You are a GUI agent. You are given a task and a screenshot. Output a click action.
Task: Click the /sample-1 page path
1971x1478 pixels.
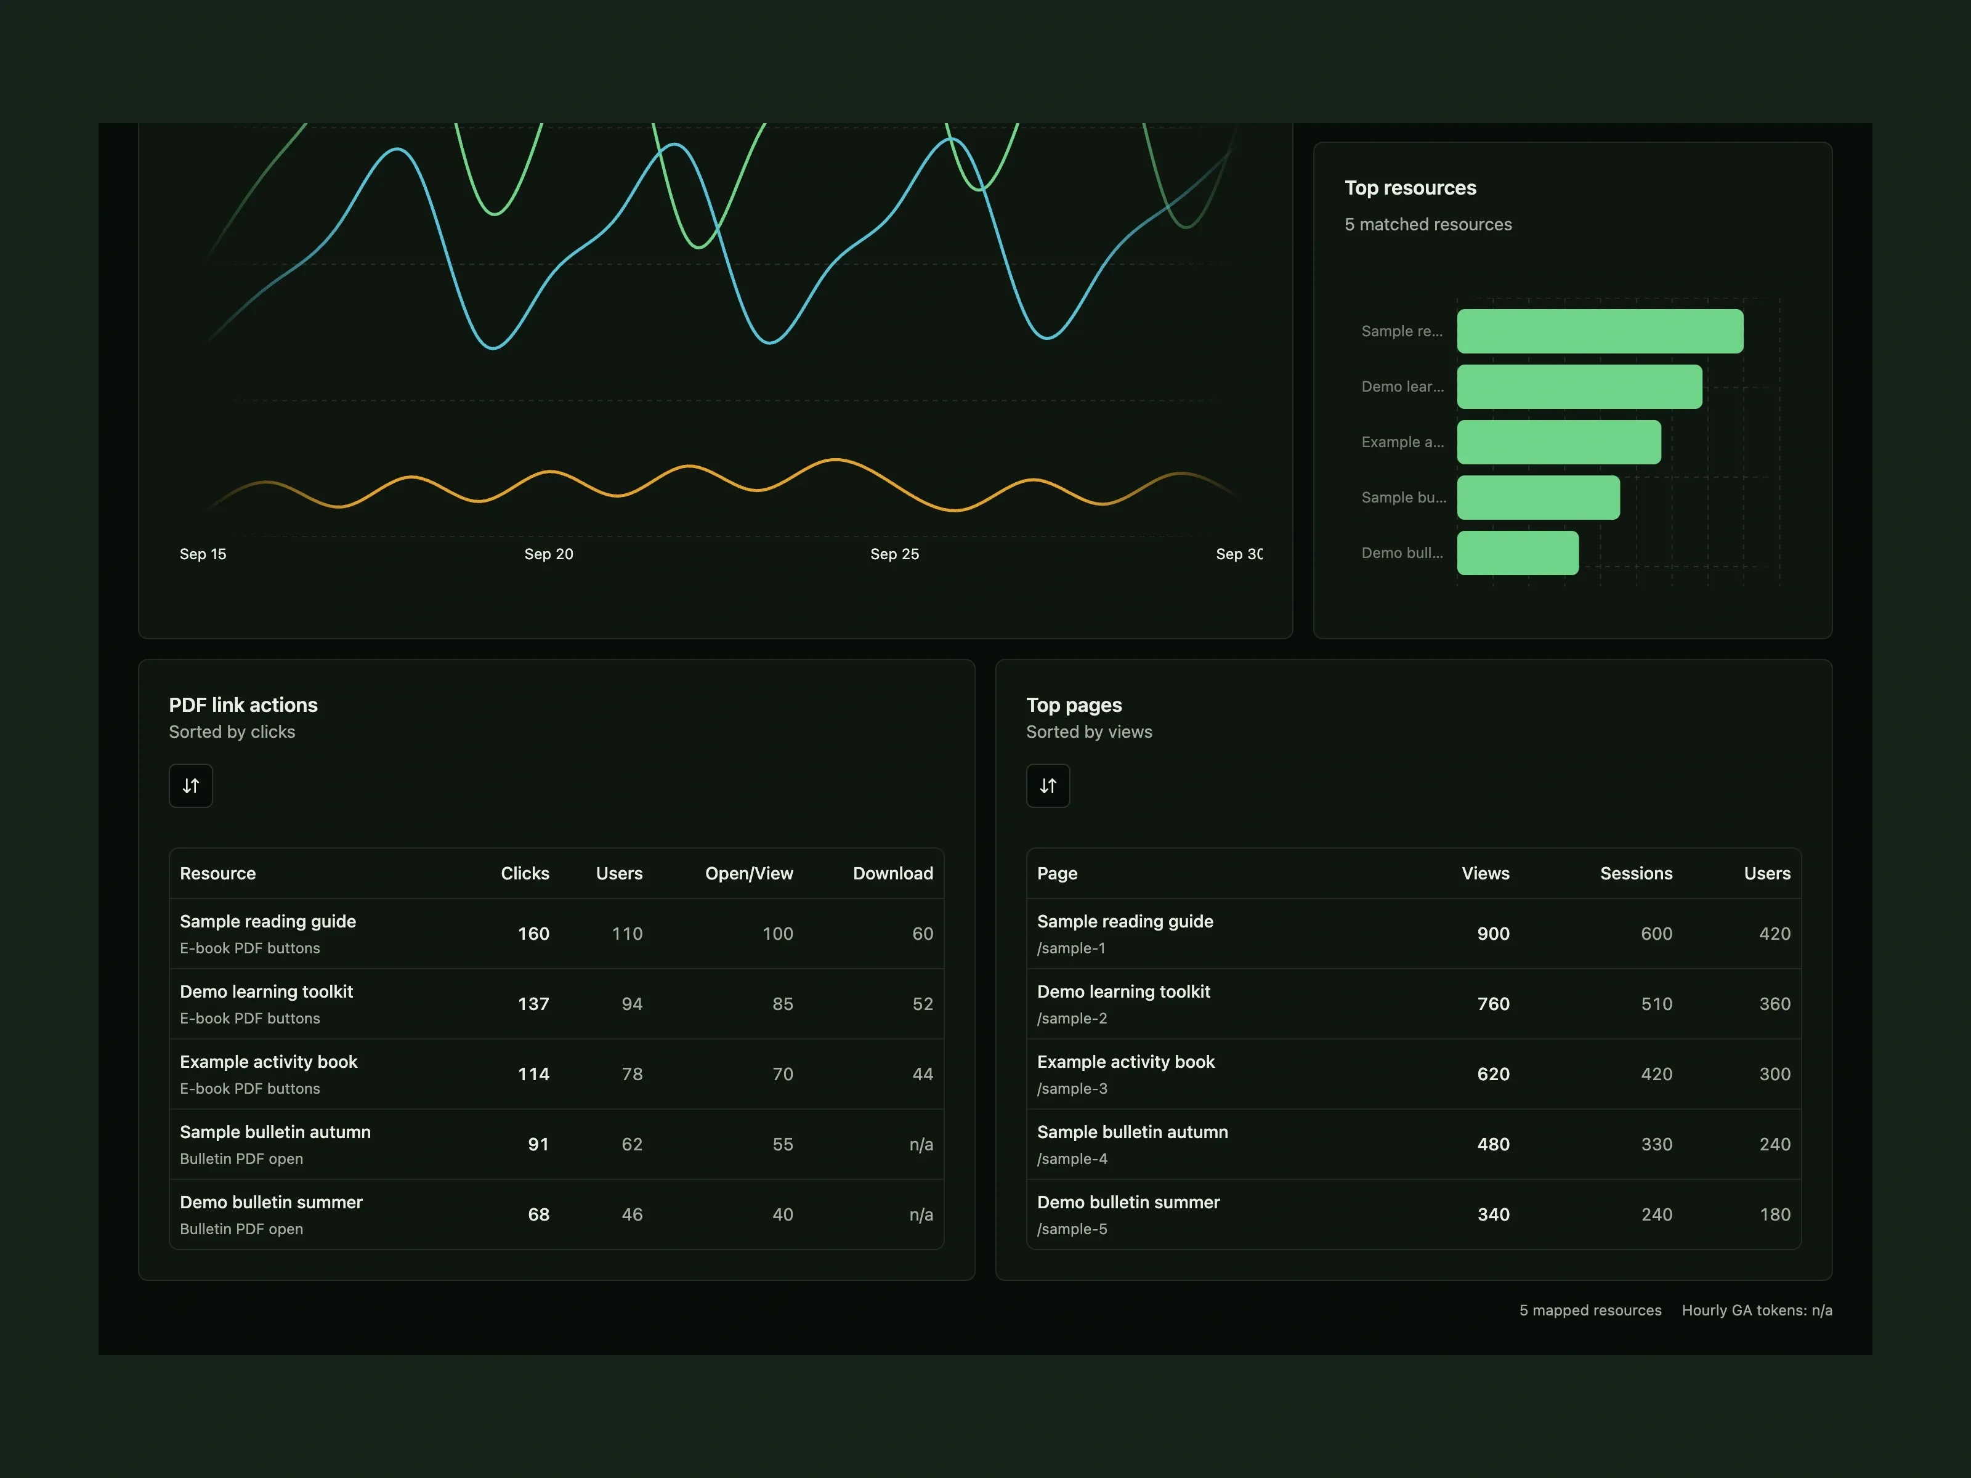pos(1071,948)
